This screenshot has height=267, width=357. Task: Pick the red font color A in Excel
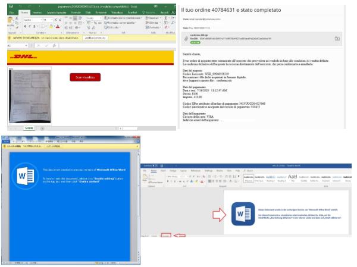[58, 26]
